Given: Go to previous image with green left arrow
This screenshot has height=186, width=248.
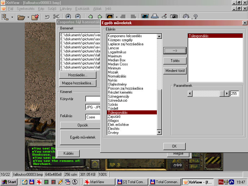Looking at the screenshot, I should [91, 17].
